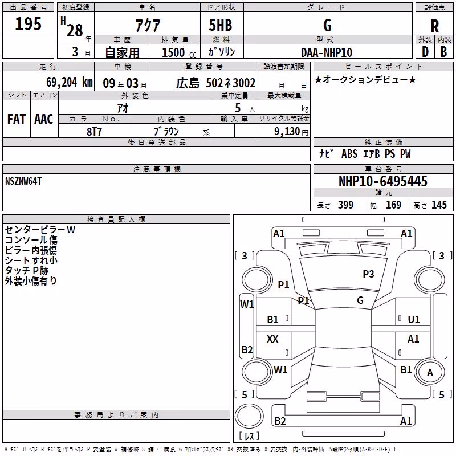Viewport: 456px width, 456px height.
Task: Click the overall grade R
Action: [x=434, y=26]
